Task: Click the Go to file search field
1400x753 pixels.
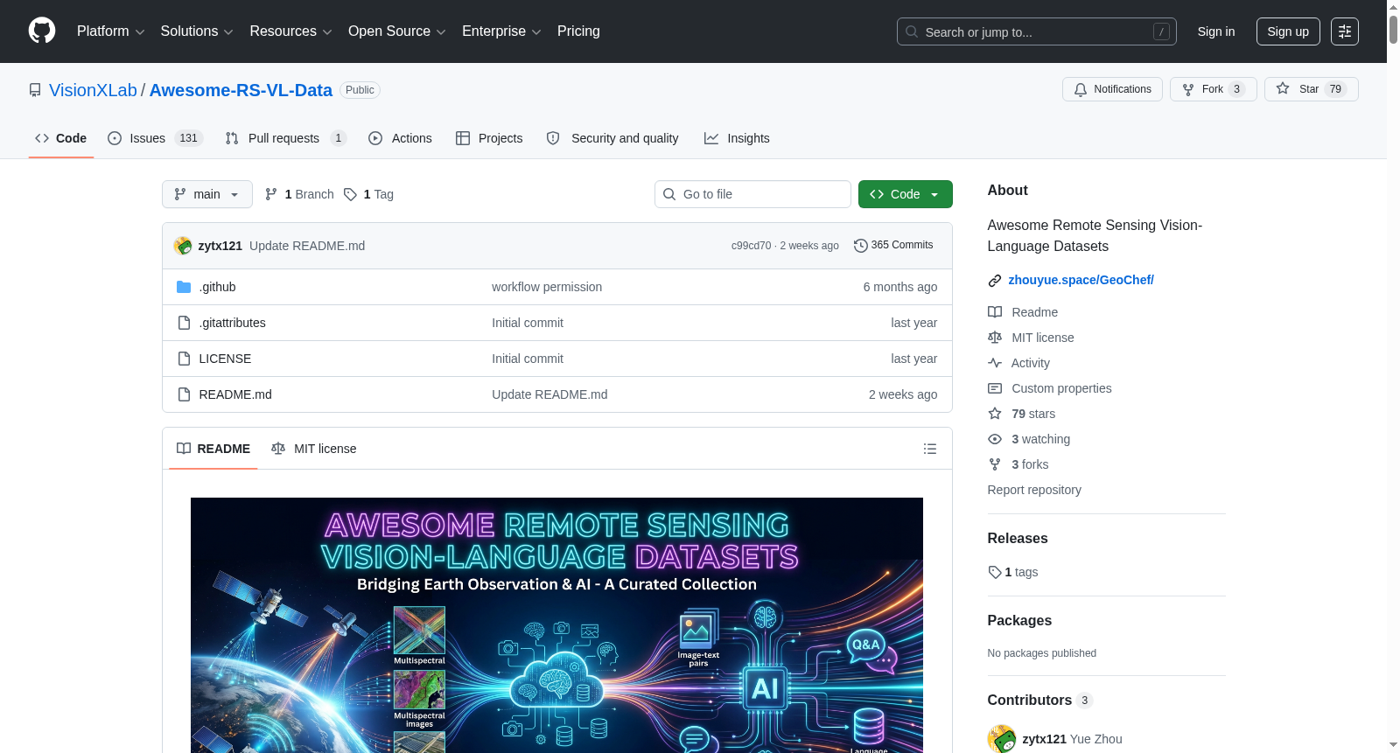Action: click(752, 194)
